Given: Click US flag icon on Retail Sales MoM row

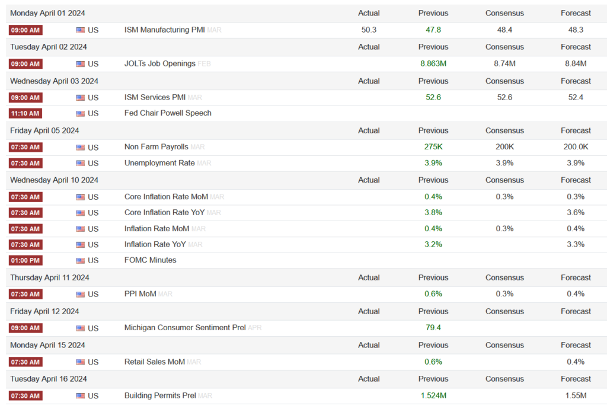Looking at the screenshot, I should [80, 362].
